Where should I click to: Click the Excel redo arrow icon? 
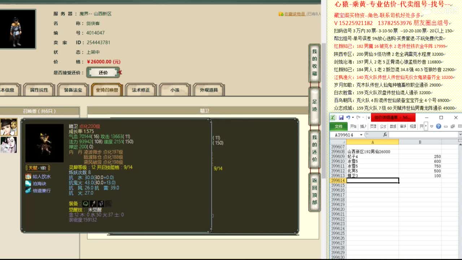[358, 117]
